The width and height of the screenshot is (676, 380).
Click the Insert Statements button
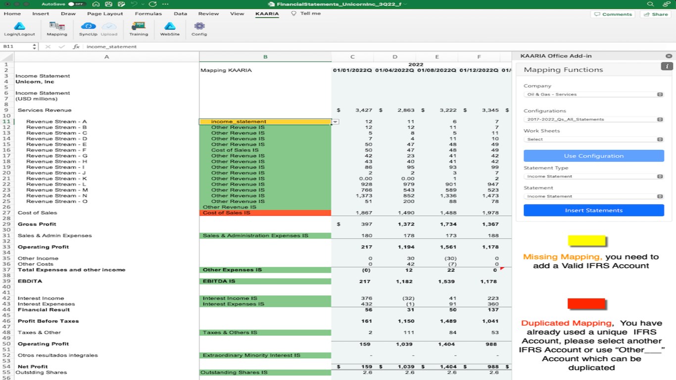click(594, 210)
